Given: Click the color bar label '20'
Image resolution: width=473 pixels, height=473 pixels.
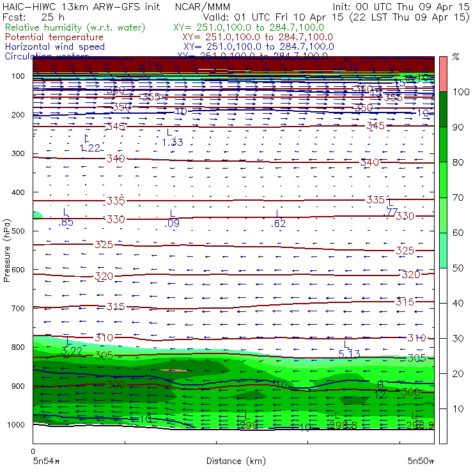Looking at the screenshot, I should [458, 374].
